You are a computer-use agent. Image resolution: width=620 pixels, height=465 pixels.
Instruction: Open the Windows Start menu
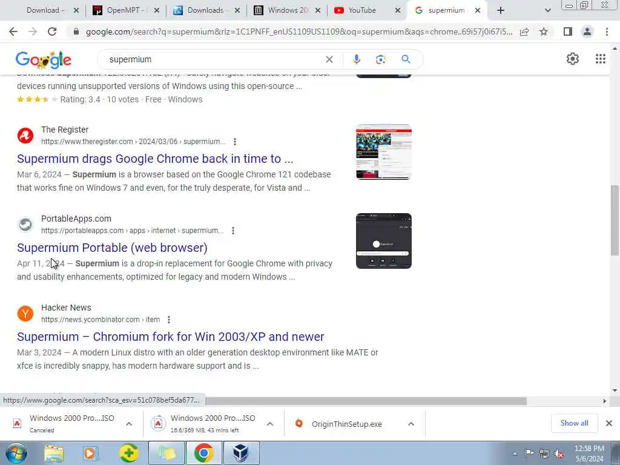point(16,453)
